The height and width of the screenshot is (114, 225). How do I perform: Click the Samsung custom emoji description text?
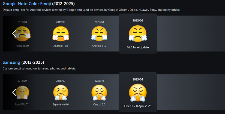point(39,69)
